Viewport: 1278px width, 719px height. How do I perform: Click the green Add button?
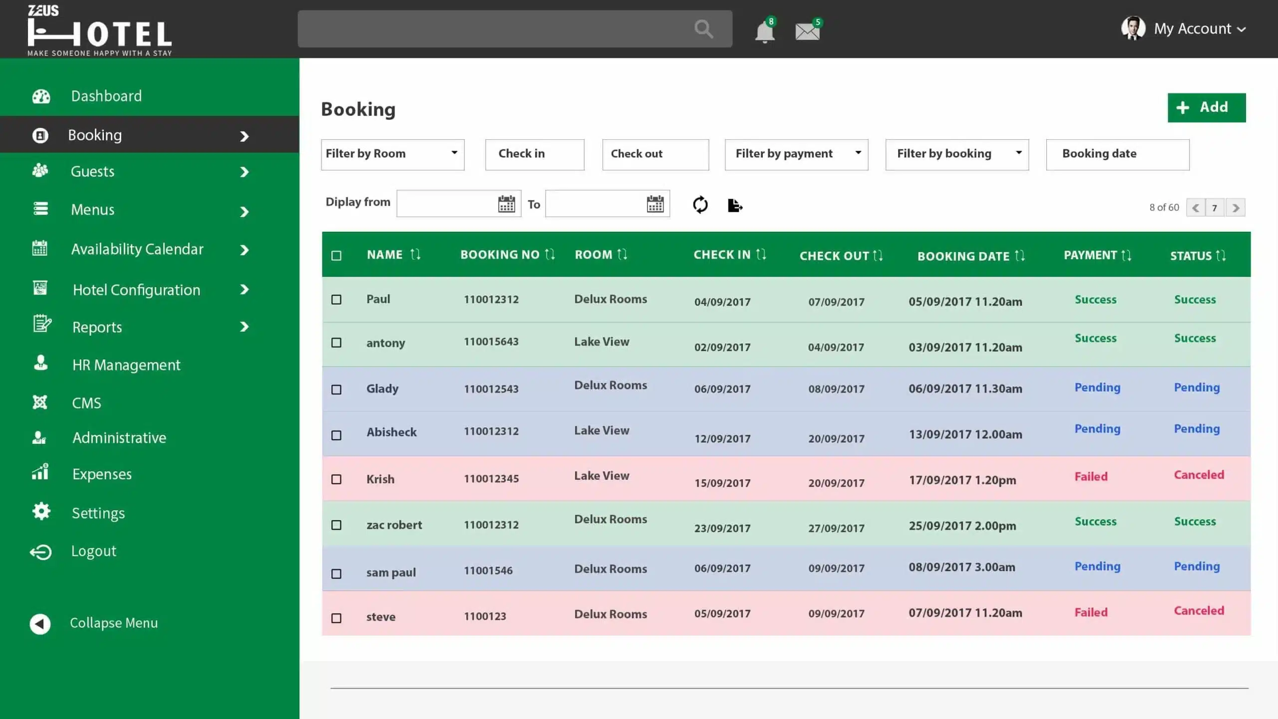pyautogui.click(x=1206, y=107)
